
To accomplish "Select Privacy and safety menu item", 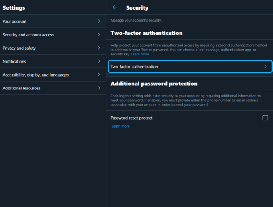I will click(53, 48).
